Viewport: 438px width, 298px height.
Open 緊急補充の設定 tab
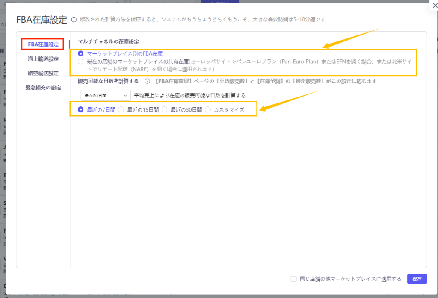(43, 88)
